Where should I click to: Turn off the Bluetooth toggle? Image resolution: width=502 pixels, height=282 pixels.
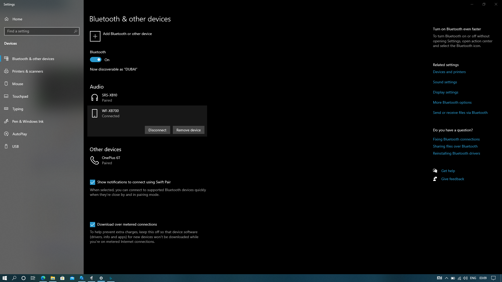[96, 60]
